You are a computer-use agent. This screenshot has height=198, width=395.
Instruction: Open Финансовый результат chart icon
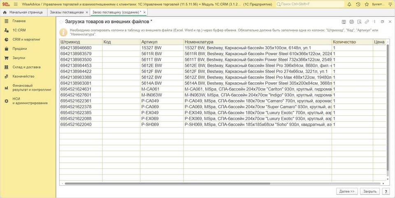(x=7, y=88)
